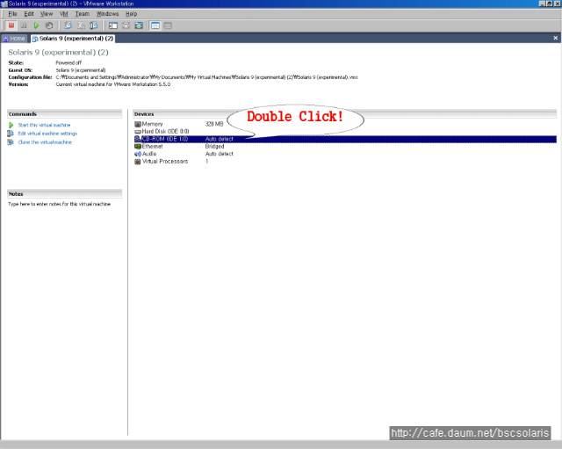Click Clone this virtual machine link
This screenshot has height=449, width=562.
[45, 142]
